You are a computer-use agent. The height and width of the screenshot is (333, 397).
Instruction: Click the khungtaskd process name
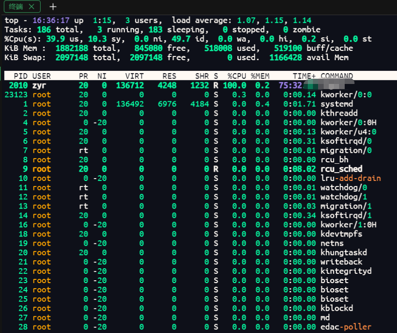pos(343,252)
